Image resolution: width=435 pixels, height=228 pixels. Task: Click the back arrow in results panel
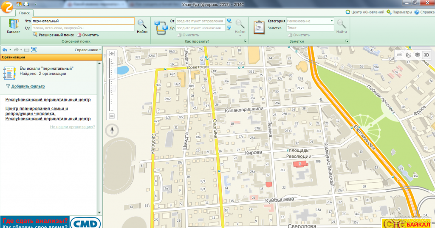[x=5, y=50]
